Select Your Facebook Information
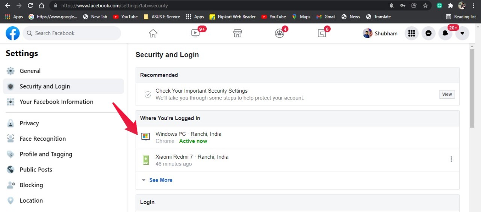Screen dimensions: 481x212 point(63,102)
